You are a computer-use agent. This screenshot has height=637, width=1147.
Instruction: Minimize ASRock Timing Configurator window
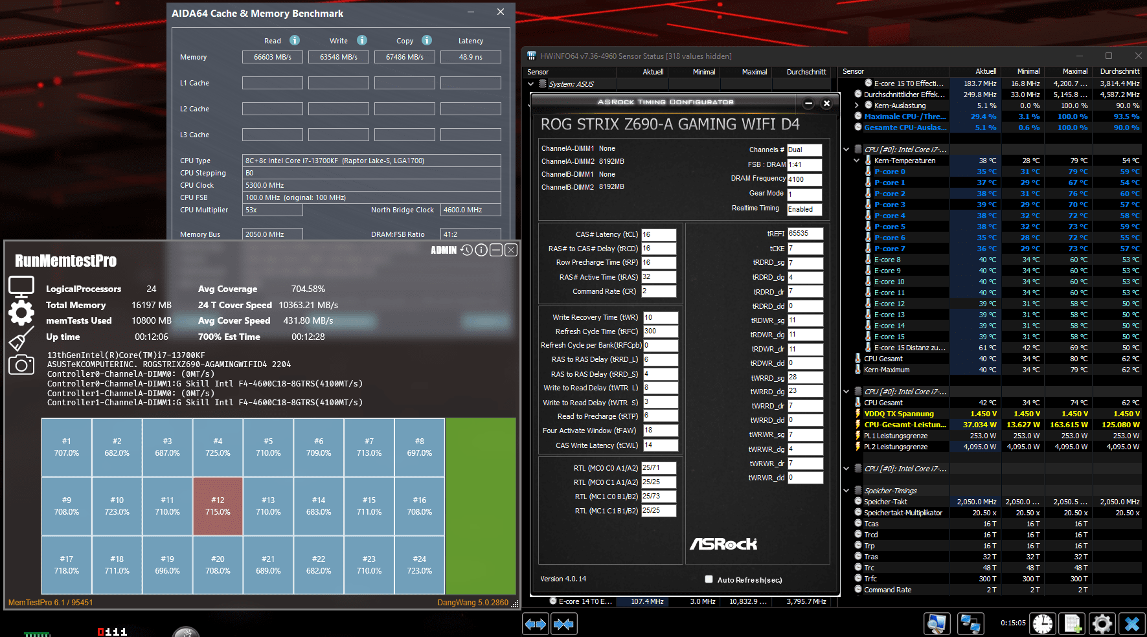(808, 104)
